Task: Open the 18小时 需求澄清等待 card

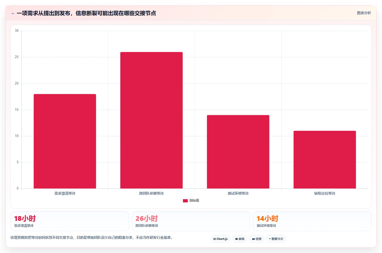Action: pos(70,221)
